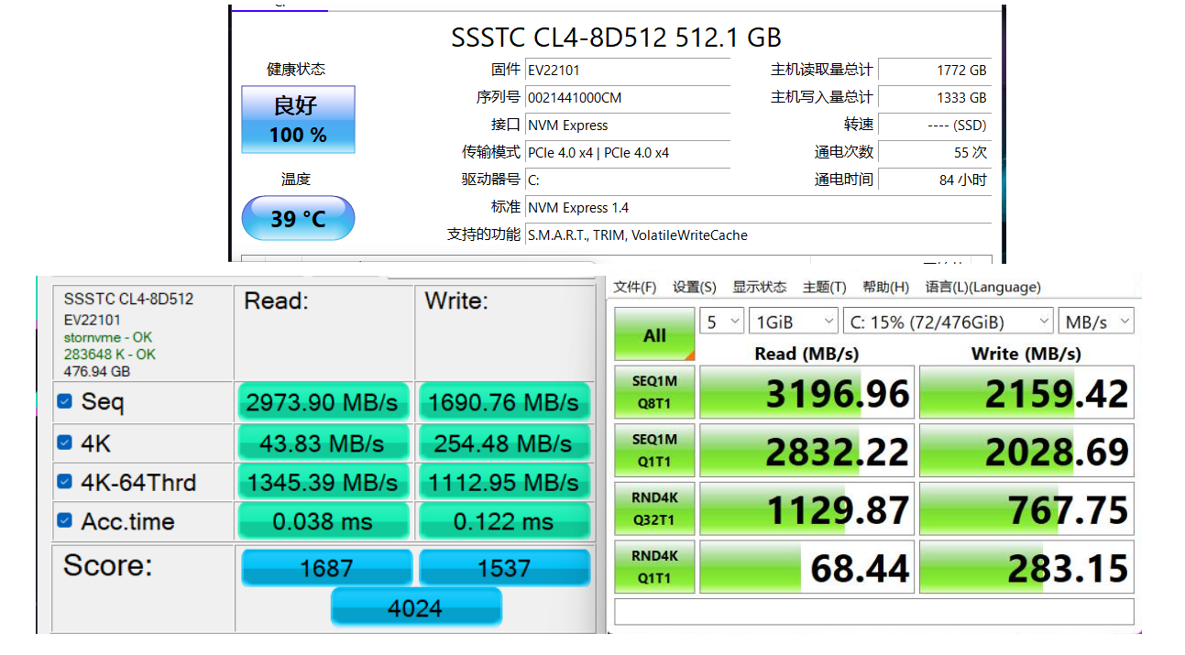This screenshot has height=655, width=1185.
Task: Click the host reads value 1772 GB
Action: 935,70
